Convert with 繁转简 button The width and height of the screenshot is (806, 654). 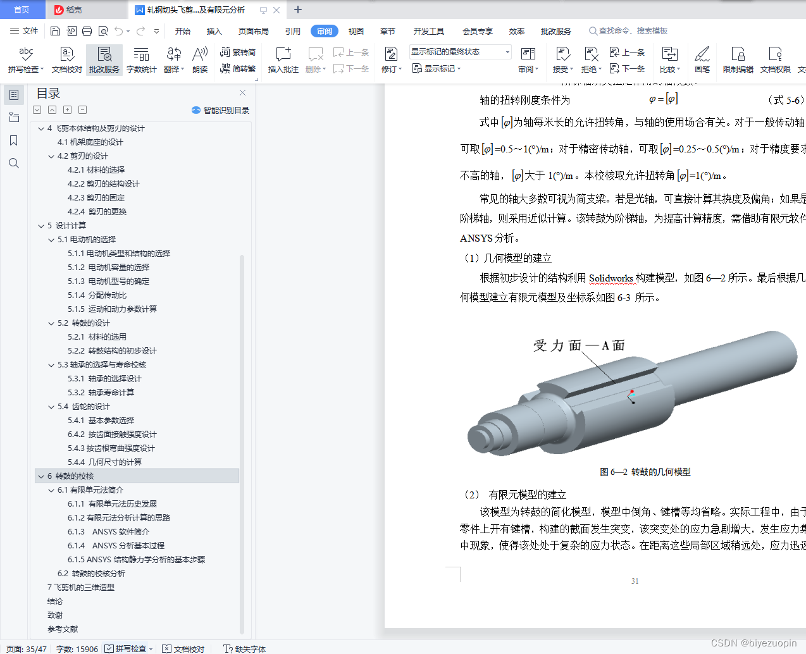[x=238, y=52]
